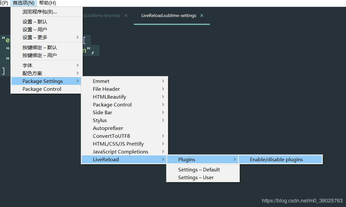The image size is (346, 207).
Task: Close the sublime-keymap tab
Action: click(x=126, y=15)
